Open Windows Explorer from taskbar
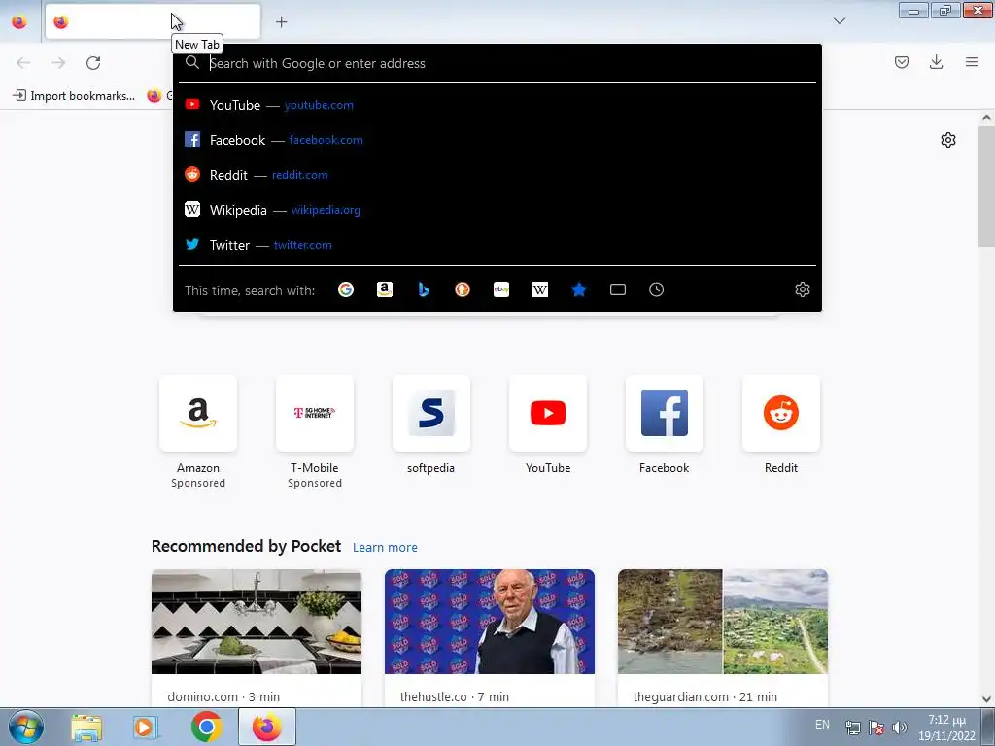This screenshot has width=995, height=746. (86, 728)
